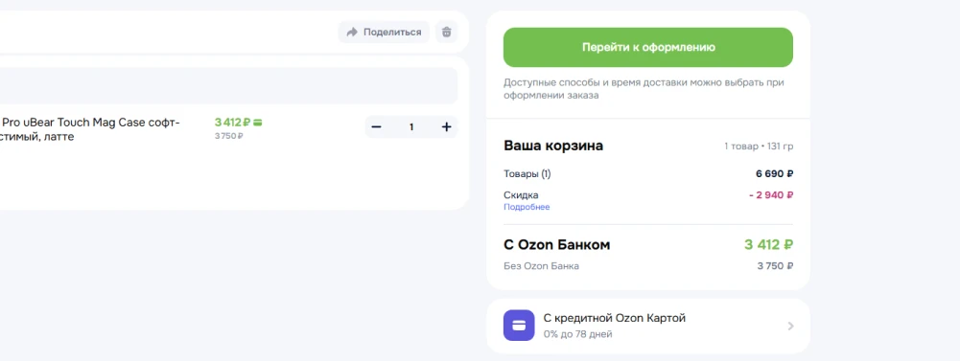Image resolution: width=960 pixels, height=361 pixels.
Task: Click the Ваша корзина heading
Action: (553, 146)
